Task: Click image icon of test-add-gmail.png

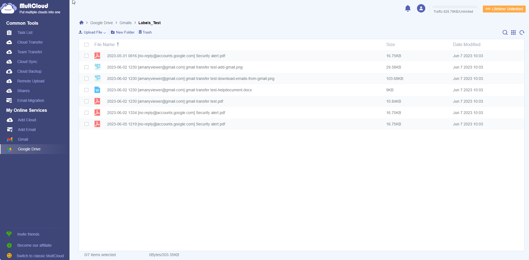Action: [x=97, y=67]
